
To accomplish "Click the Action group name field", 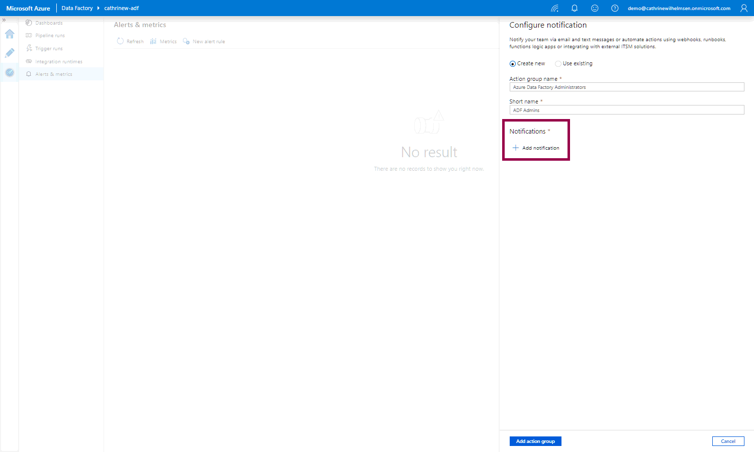I will pyautogui.click(x=626, y=87).
